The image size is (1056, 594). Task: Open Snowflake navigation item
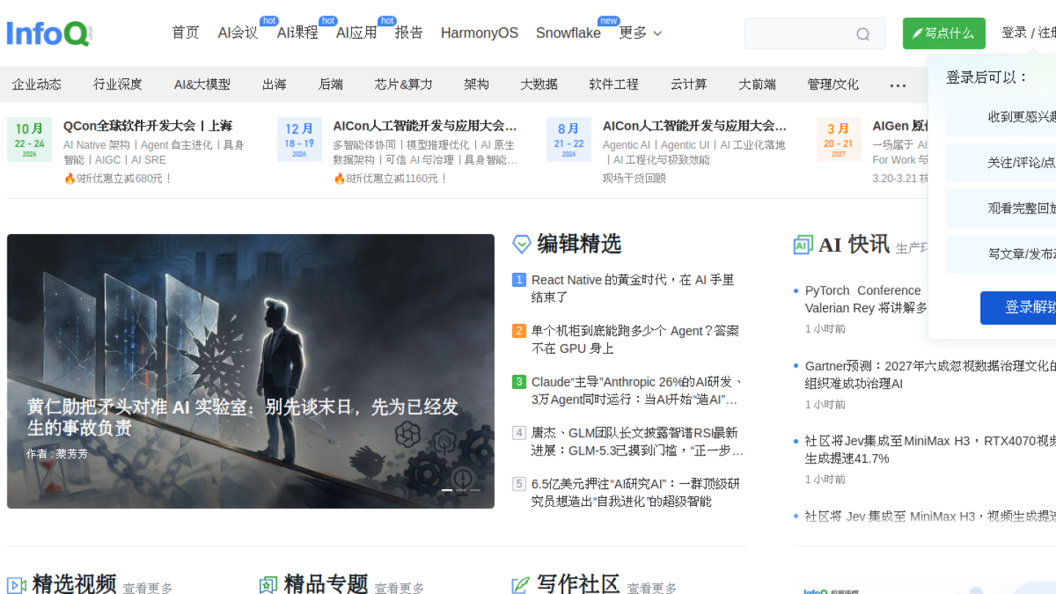tap(568, 33)
